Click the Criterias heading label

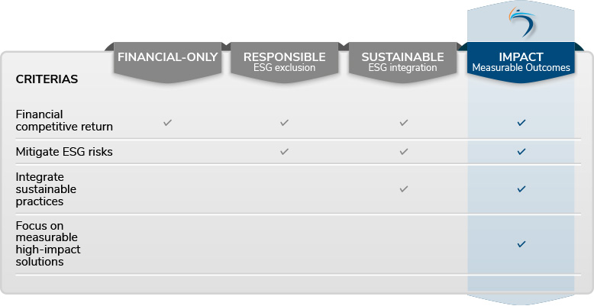point(47,79)
